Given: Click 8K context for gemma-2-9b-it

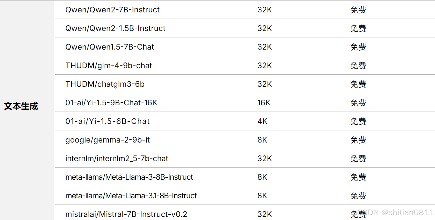Looking at the screenshot, I should click(x=262, y=140).
